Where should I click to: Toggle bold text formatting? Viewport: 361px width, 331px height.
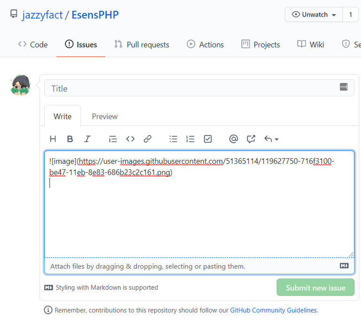click(x=70, y=139)
